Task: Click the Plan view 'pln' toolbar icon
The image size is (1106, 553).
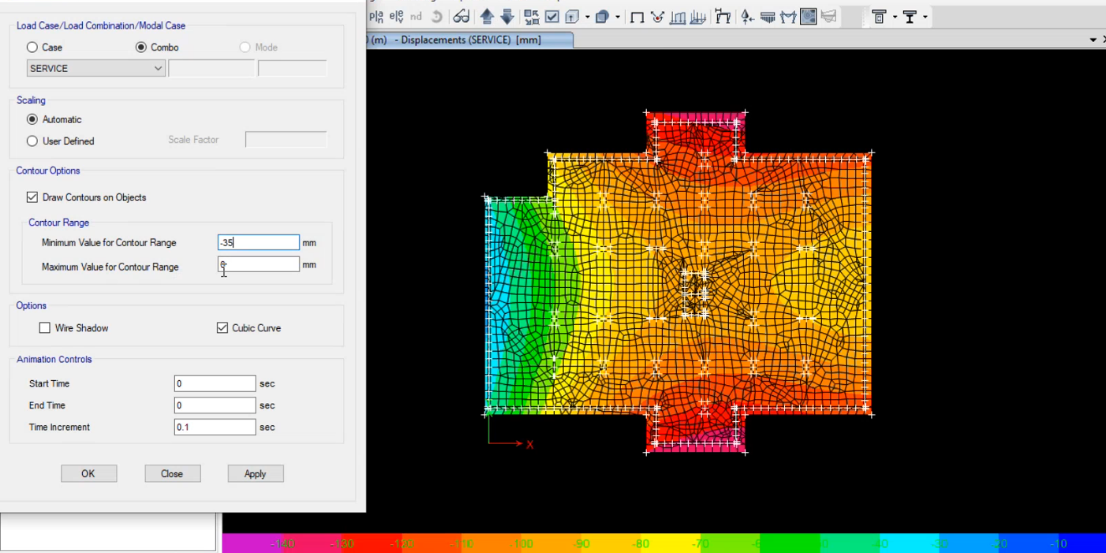Action: click(376, 17)
